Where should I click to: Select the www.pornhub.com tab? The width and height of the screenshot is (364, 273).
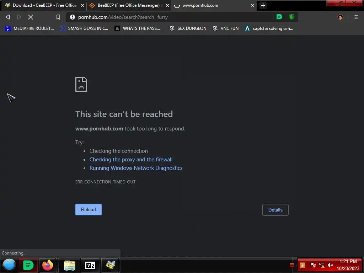tap(214, 5)
